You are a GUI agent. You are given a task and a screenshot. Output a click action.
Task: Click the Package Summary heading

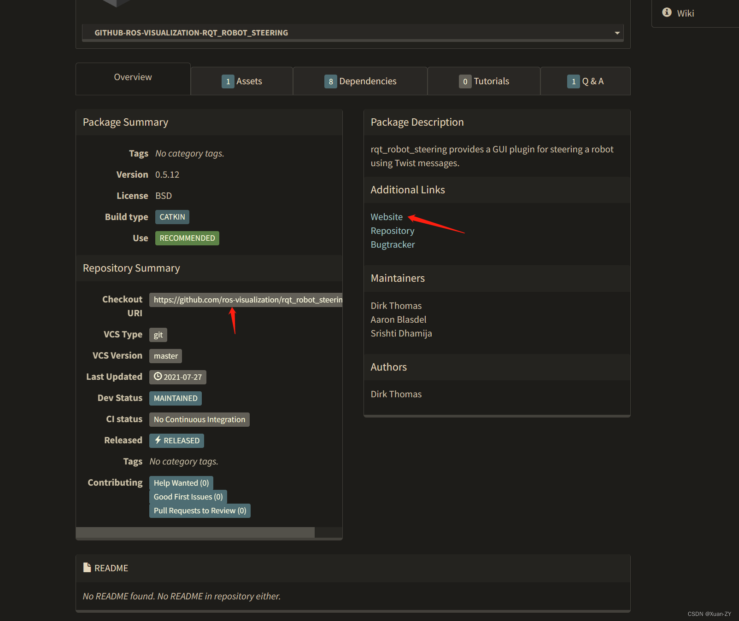(x=125, y=122)
